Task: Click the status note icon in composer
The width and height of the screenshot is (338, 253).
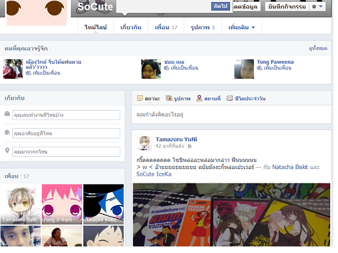Action: click(140, 98)
